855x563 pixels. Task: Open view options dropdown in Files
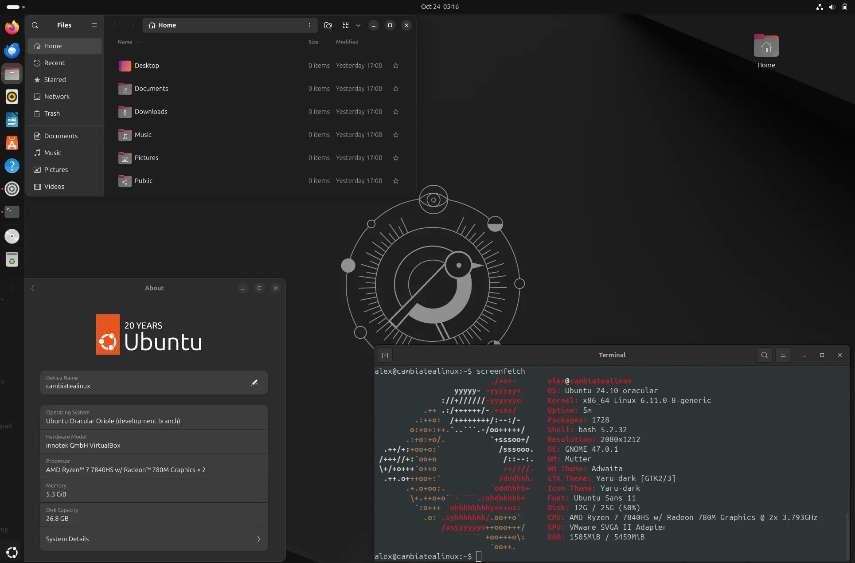tap(358, 25)
